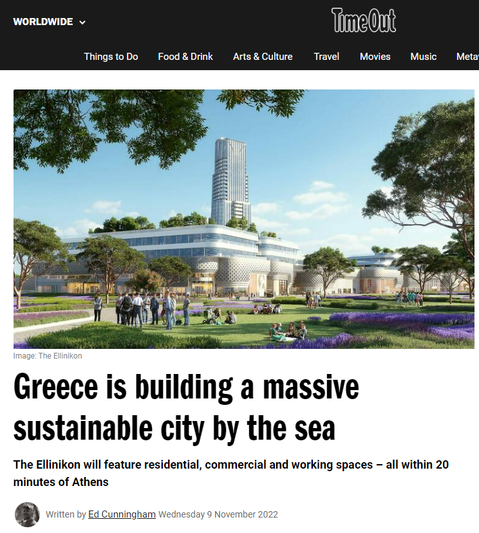The image size is (479, 533).
Task: Click the 'Image: The Ellinikon' credit caption
Action: (48, 356)
